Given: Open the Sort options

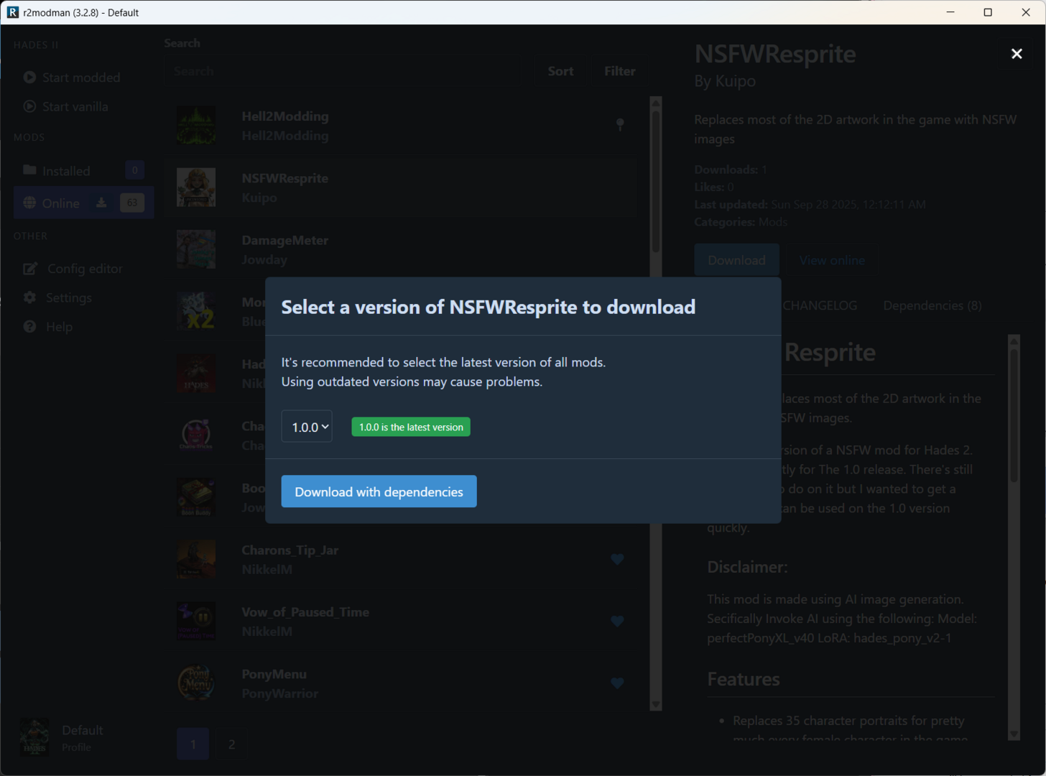Looking at the screenshot, I should coord(560,71).
